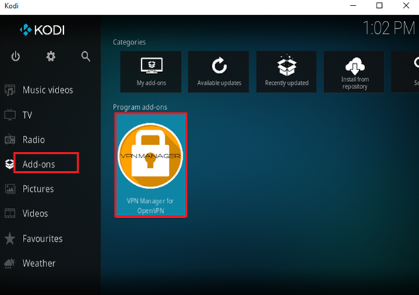Launch VPN Manager for OpenVPN add-on

151,165
